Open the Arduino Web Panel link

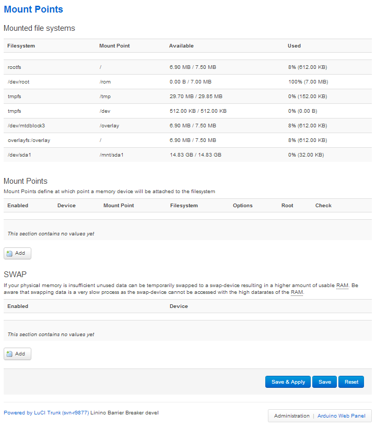(x=342, y=416)
